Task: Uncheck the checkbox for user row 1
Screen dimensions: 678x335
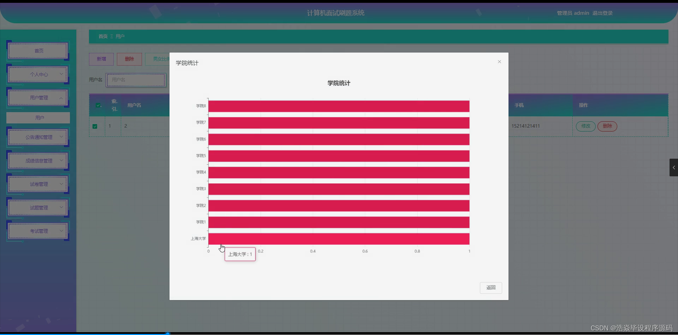Action: coord(95,126)
